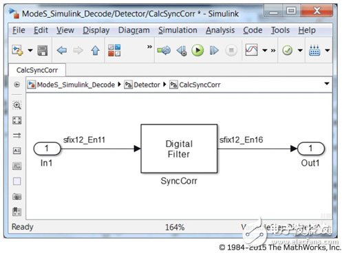Image resolution: width=344 pixels, height=253 pixels.
Task: Open the breadcrumb path dropdown arrow
Action: (327, 84)
